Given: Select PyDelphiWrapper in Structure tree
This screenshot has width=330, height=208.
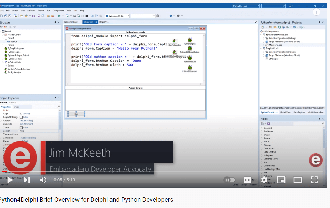Looking at the screenshot, I should (x=16, y=48).
